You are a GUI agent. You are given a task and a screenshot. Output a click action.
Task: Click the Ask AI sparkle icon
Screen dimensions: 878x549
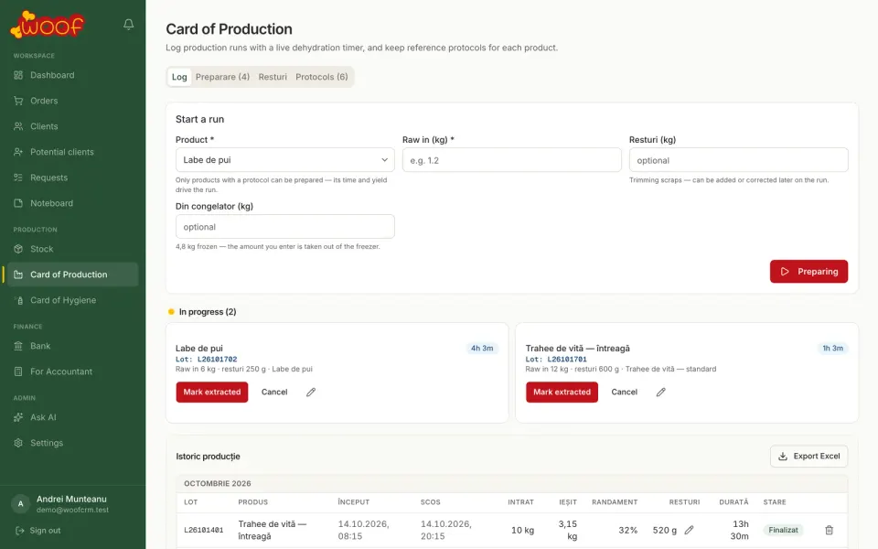(x=18, y=417)
